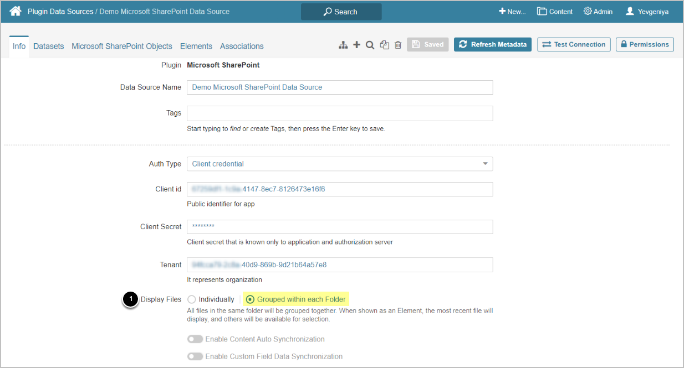
Task: Click the Refresh Metadata button
Action: tap(493, 44)
